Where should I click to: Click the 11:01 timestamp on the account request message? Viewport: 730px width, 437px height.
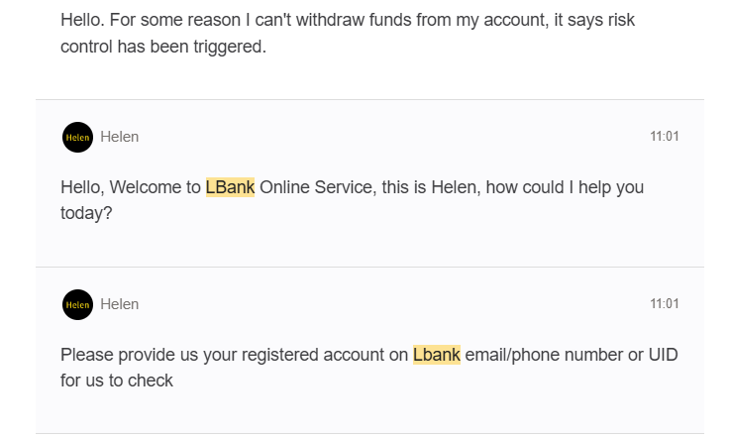pos(665,304)
